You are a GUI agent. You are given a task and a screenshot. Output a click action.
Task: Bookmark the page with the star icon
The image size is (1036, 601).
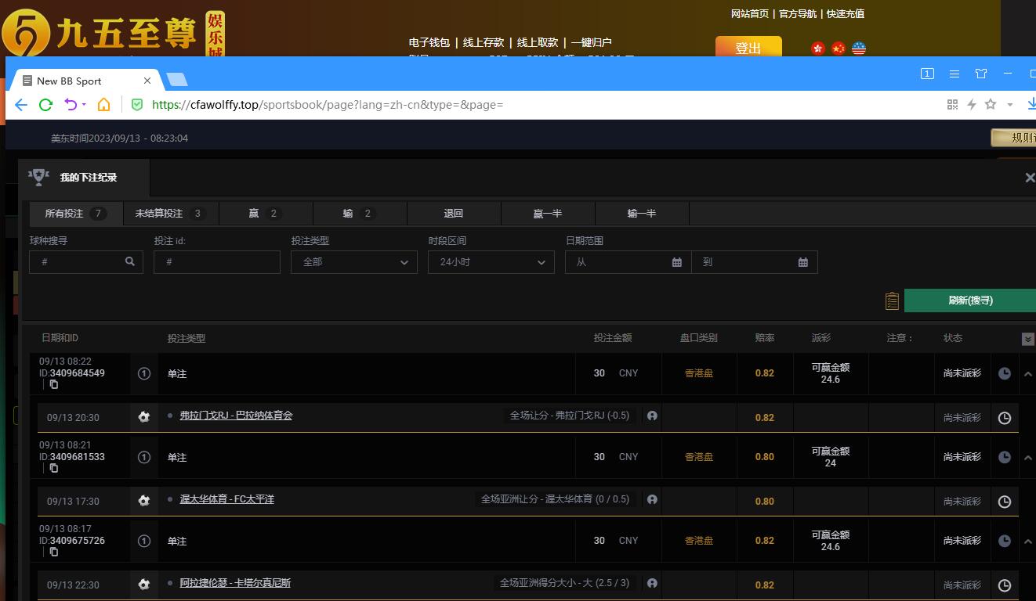click(991, 105)
